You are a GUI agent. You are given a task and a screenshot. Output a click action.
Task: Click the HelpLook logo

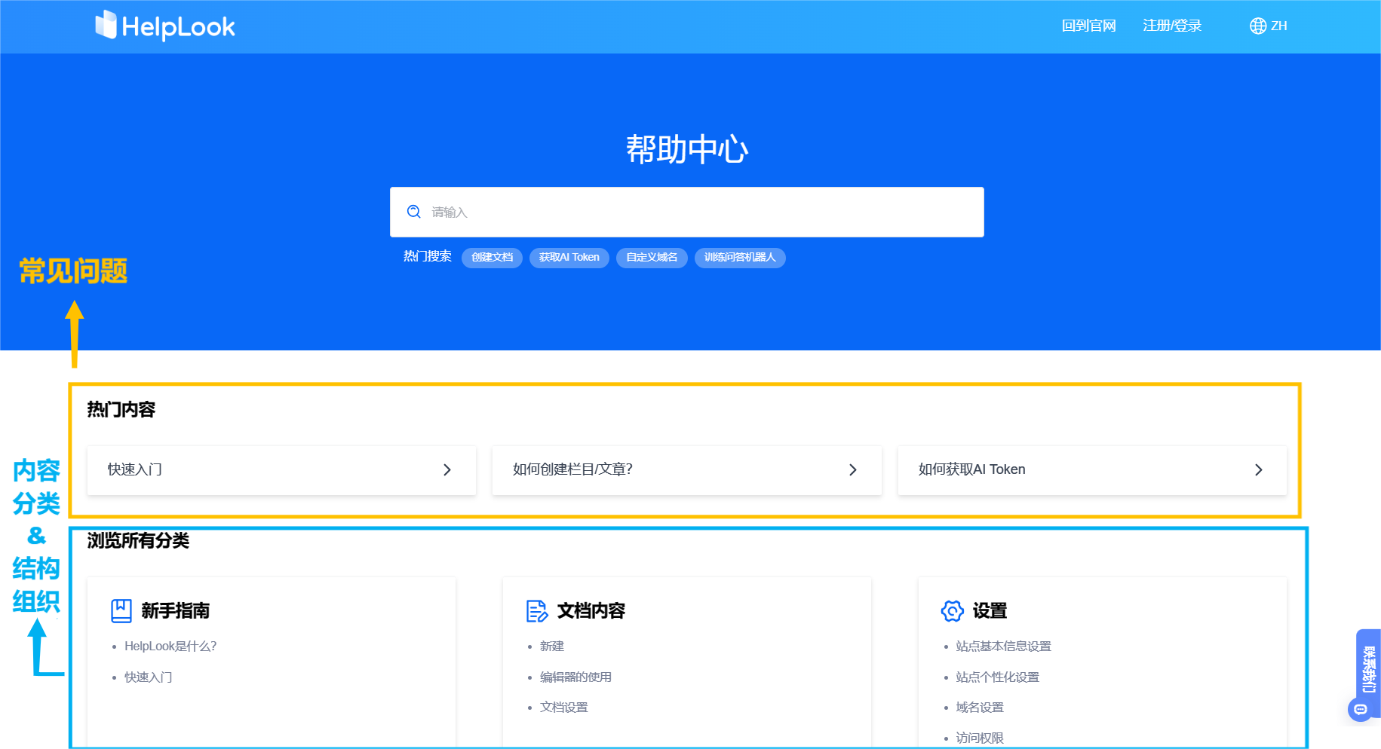point(165,26)
